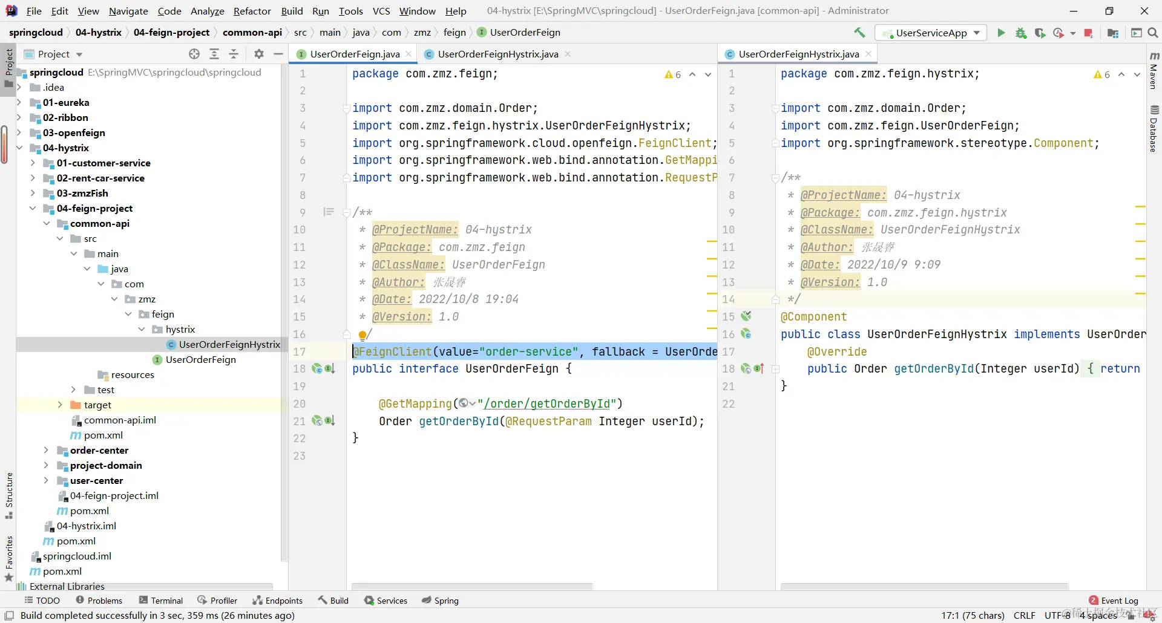The height and width of the screenshot is (623, 1162).
Task: Toggle the Database tool window
Action: pyautogui.click(x=1154, y=128)
